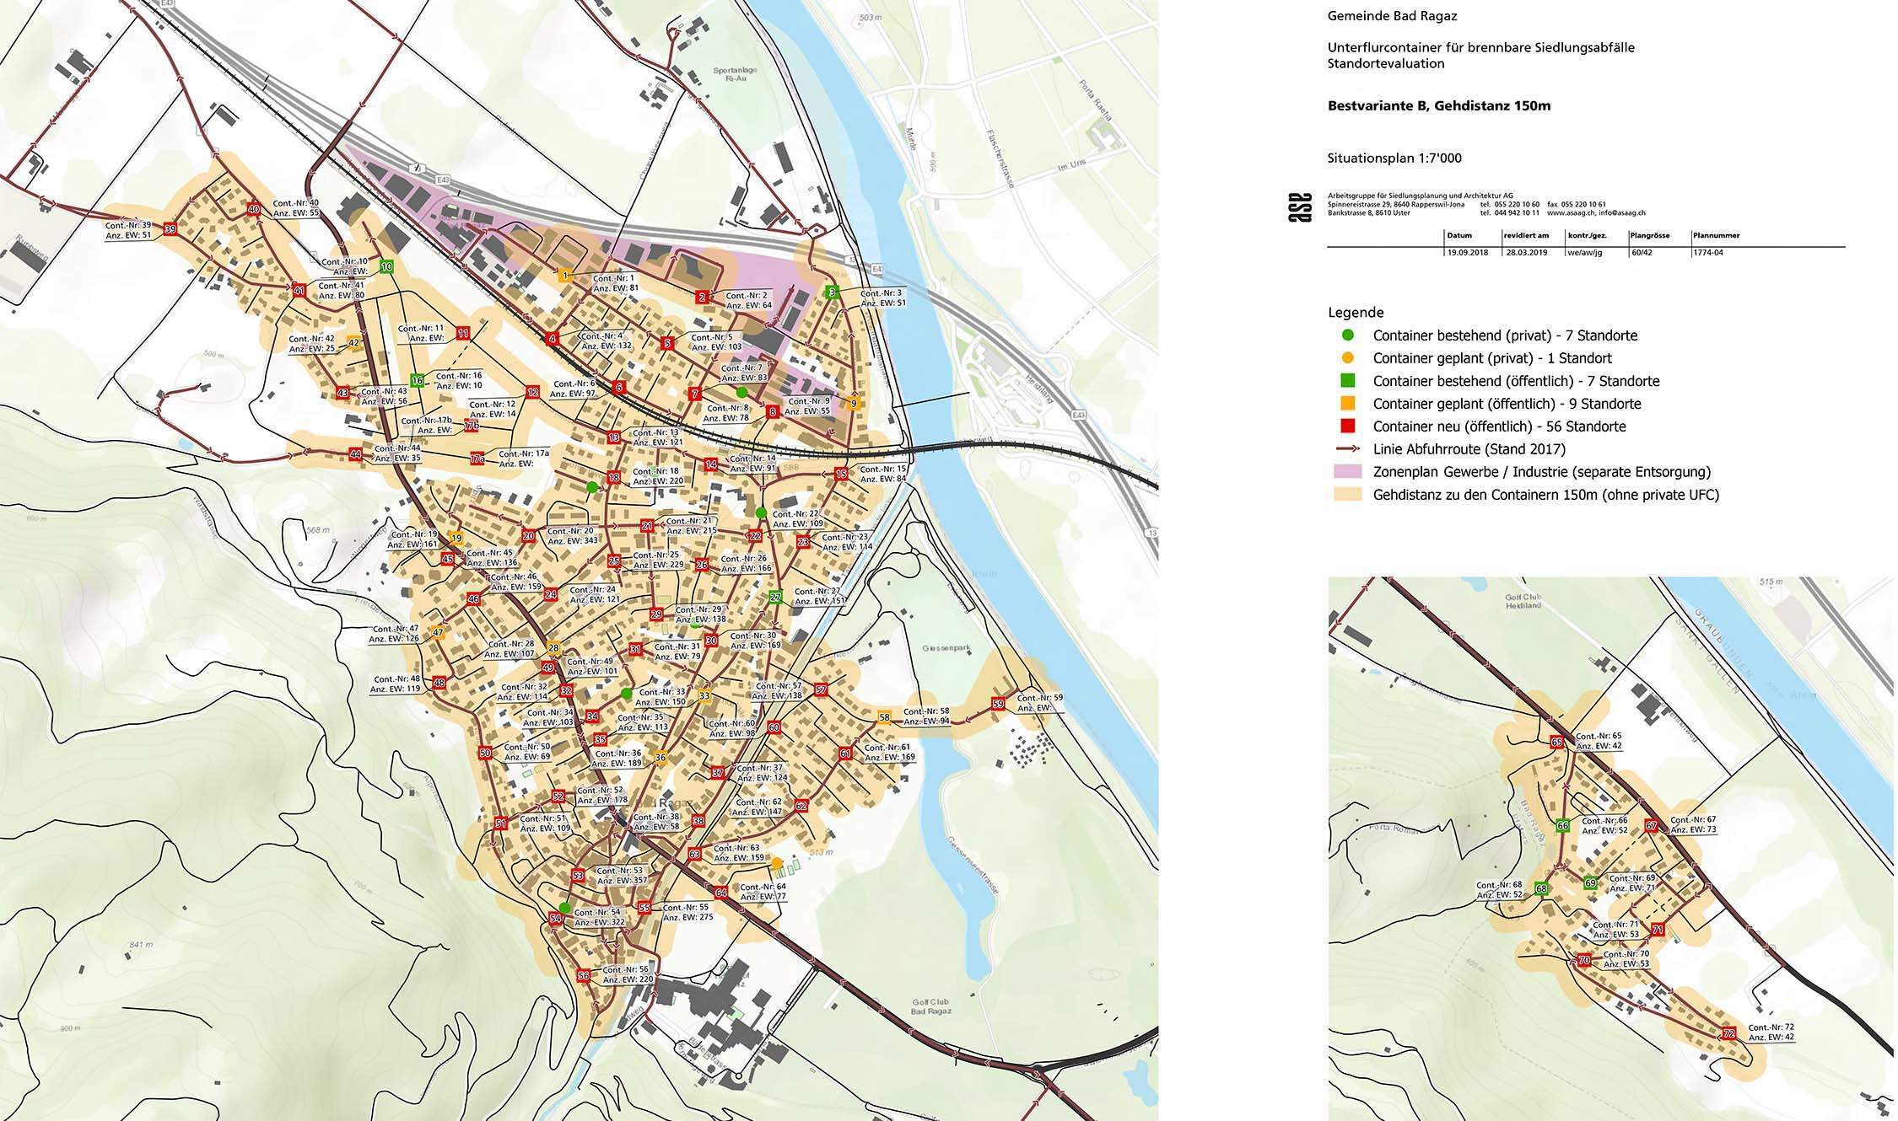Click pink 'Zonenplan Gewerbe / Industrie' legend swatch

1347,472
